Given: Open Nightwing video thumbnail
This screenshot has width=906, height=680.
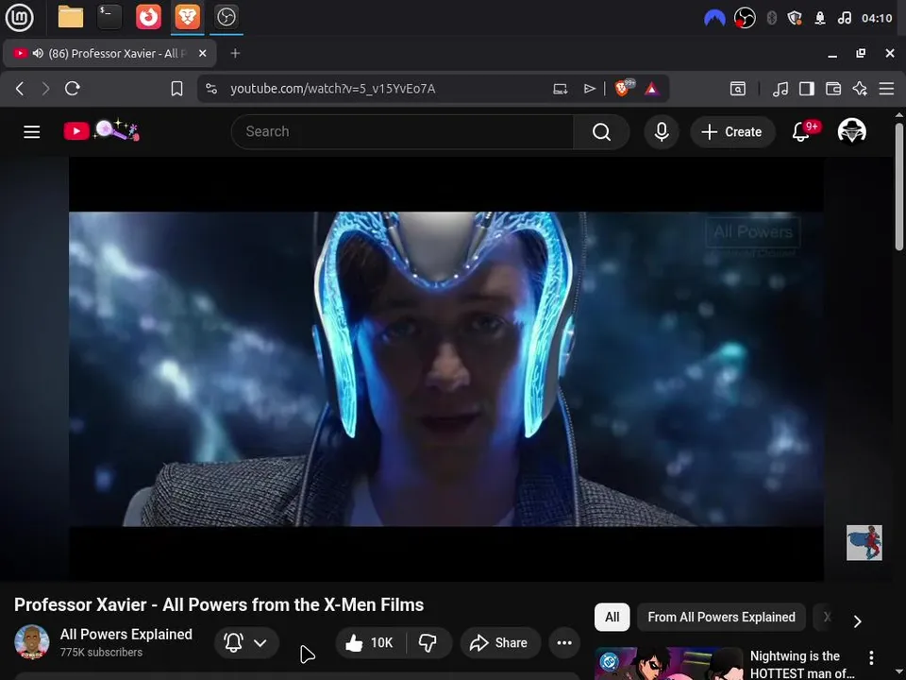Looking at the screenshot, I should (x=668, y=664).
